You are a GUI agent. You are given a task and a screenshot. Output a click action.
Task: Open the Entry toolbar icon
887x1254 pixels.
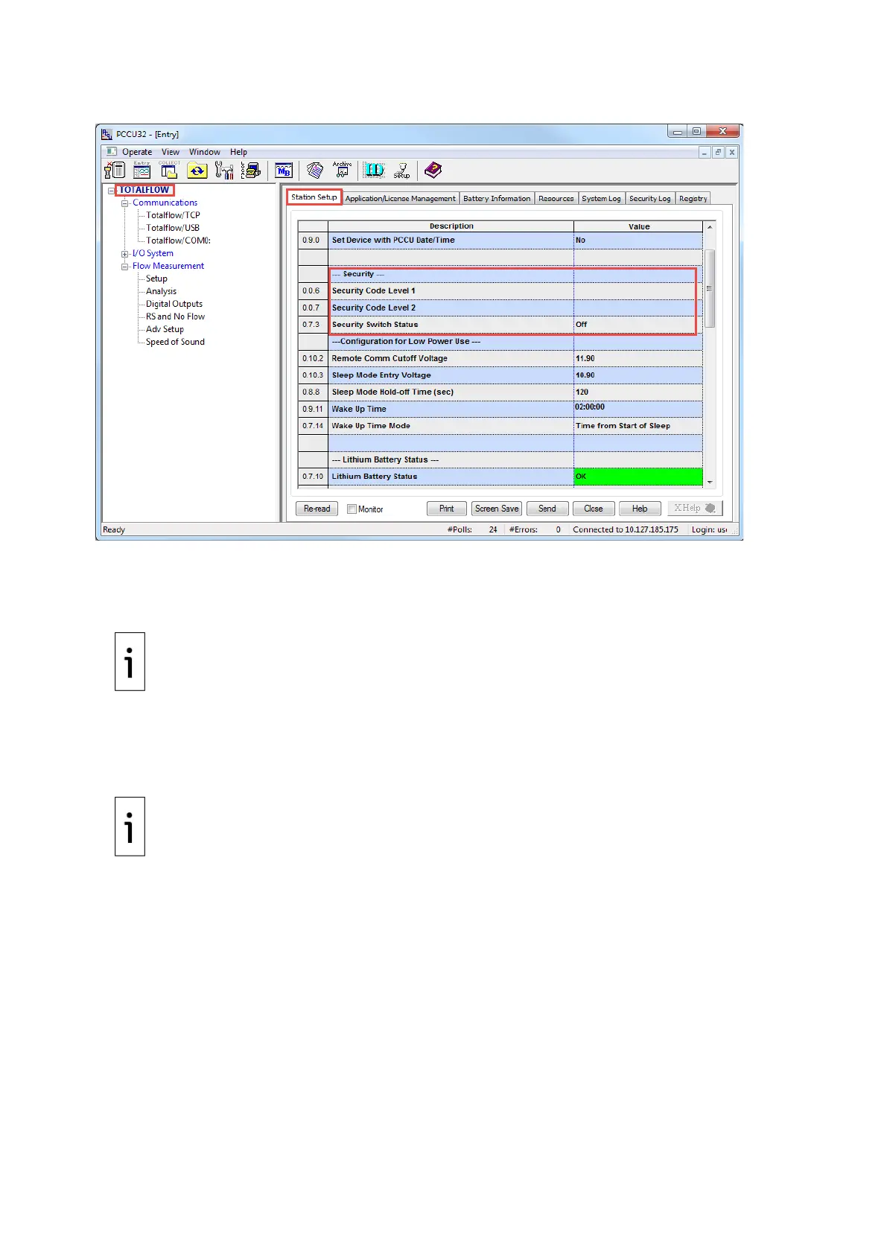(x=142, y=171)
